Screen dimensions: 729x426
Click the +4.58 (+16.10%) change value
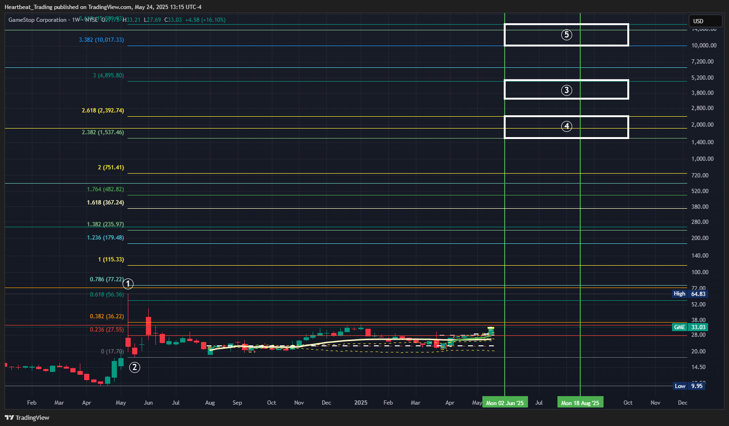click(x=205, y=20)
